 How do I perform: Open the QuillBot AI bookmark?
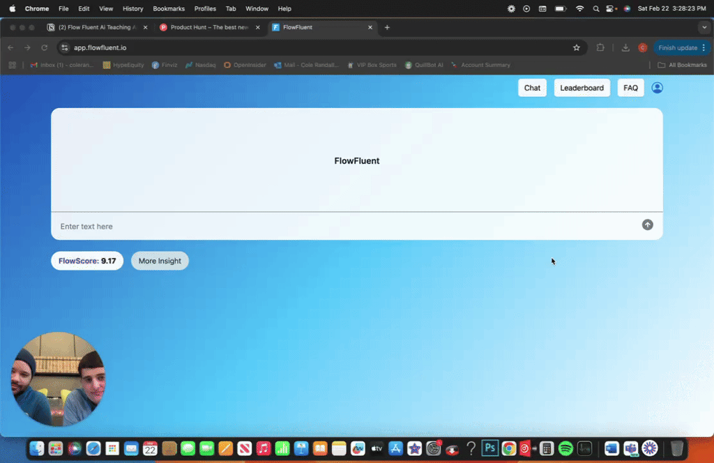tap(424, 65)
